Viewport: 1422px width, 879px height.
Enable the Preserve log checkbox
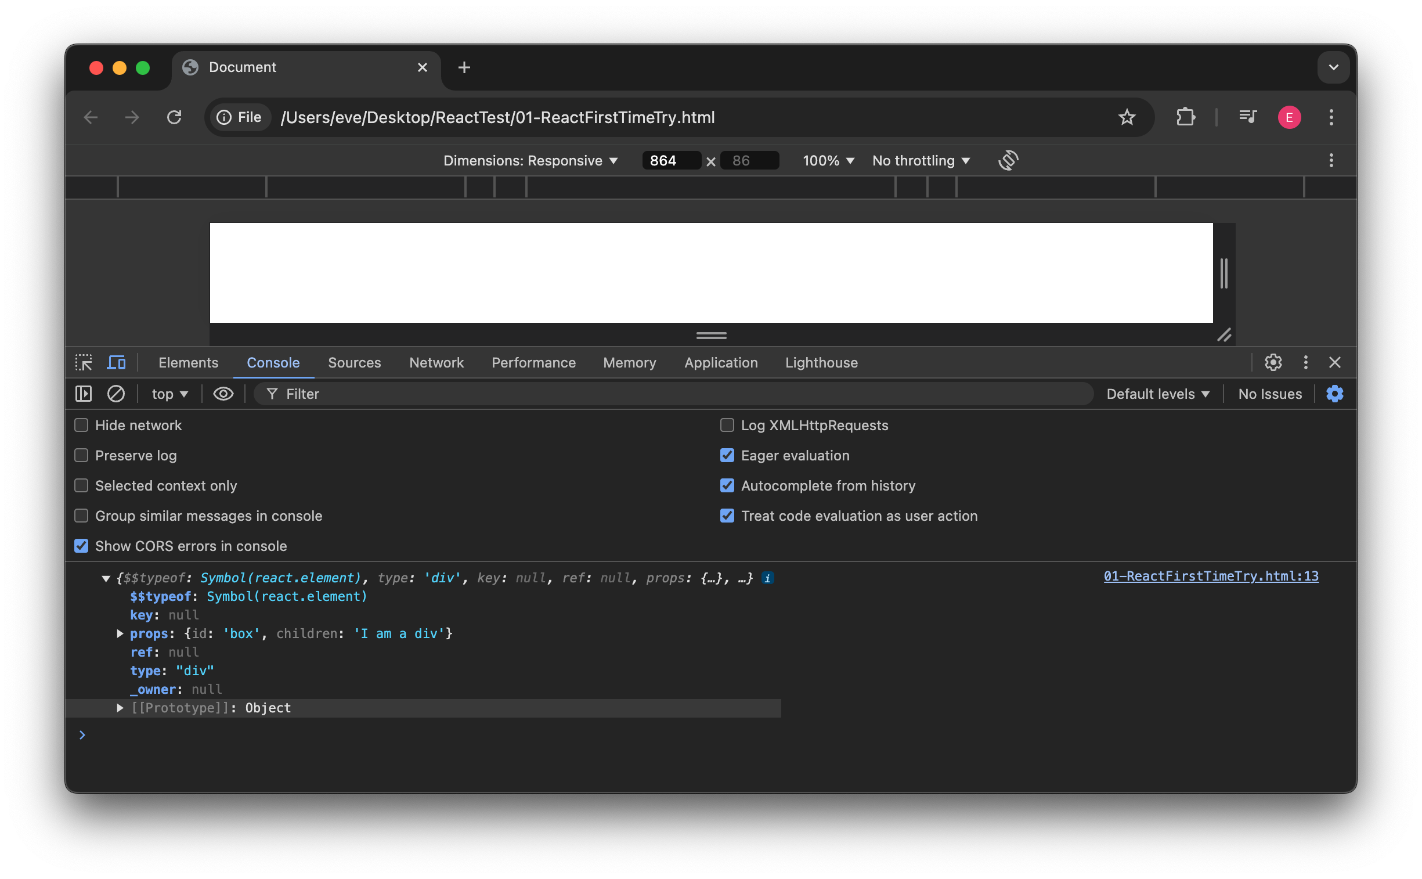[x=81, y=455]
